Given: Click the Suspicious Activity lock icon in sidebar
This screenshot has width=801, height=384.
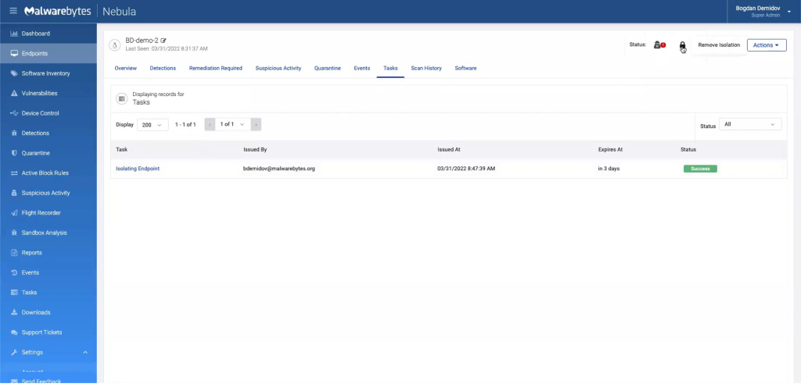Looking at the screenshot, I should pyautogui.click(x=14, y=193).
